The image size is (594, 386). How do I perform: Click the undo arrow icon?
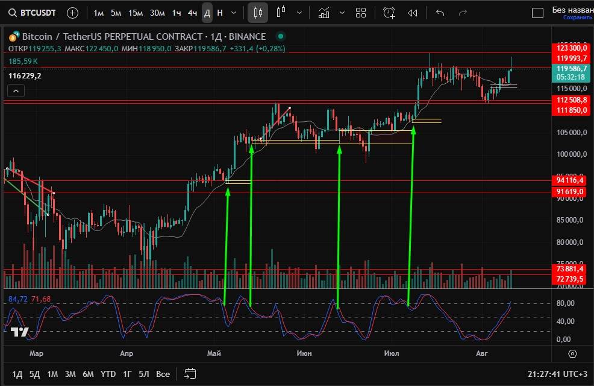pos(440,13)
